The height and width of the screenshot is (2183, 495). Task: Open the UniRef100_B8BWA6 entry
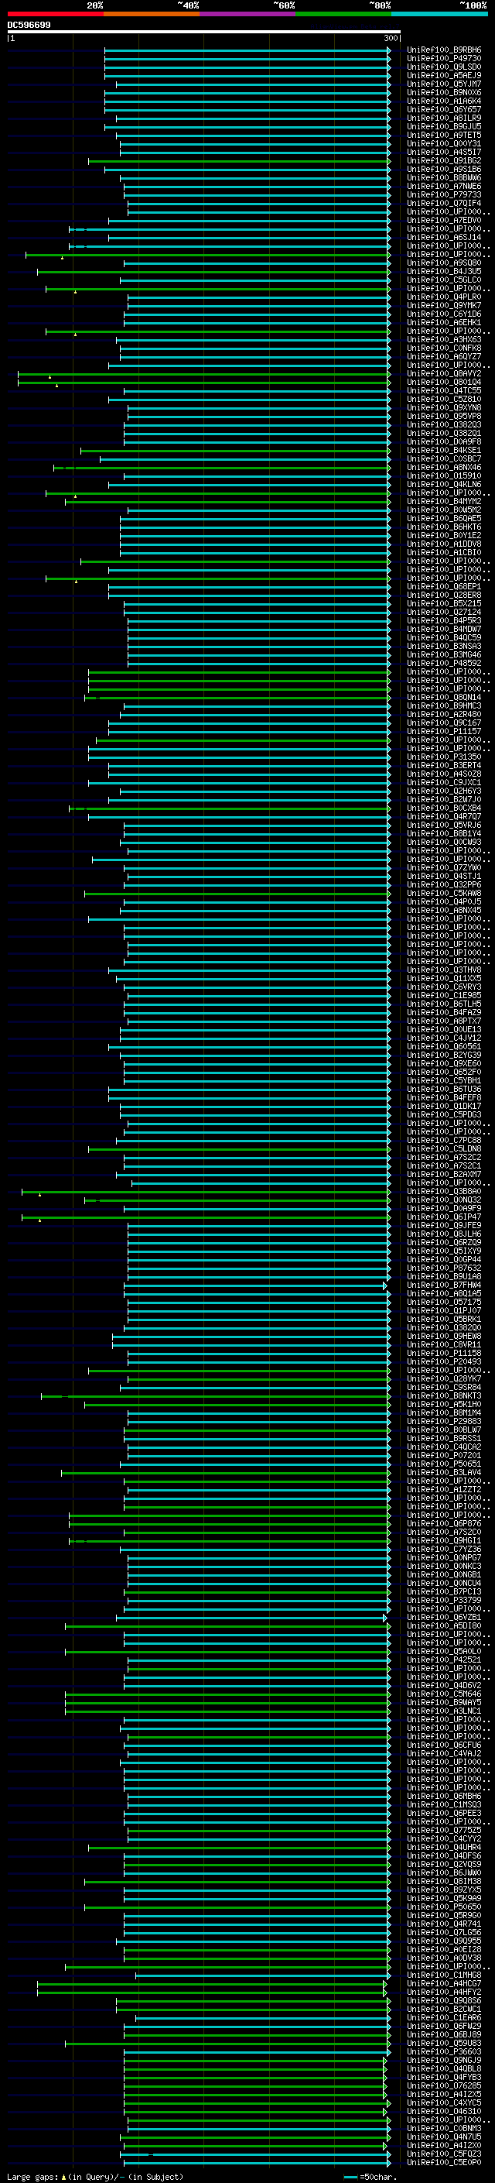point(443,178)
